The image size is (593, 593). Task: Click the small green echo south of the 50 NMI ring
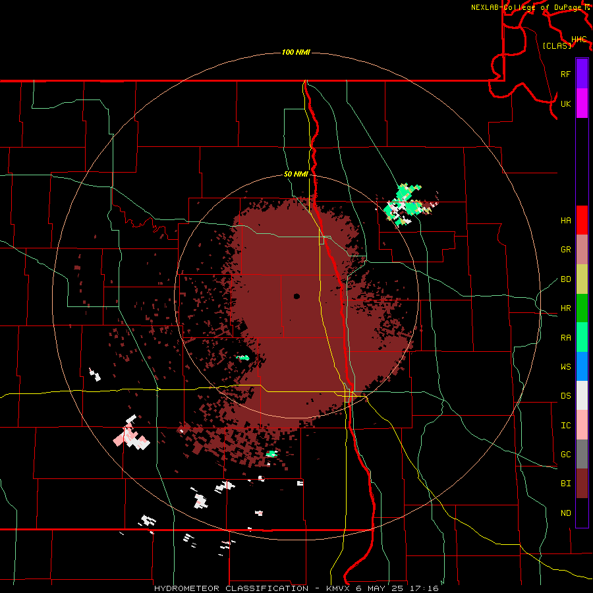tap(271, 454)
